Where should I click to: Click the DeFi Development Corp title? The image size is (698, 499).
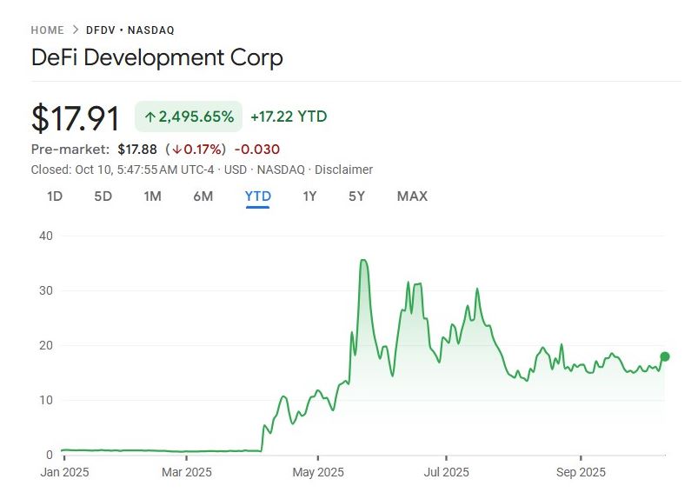click(x=156, y=58)
